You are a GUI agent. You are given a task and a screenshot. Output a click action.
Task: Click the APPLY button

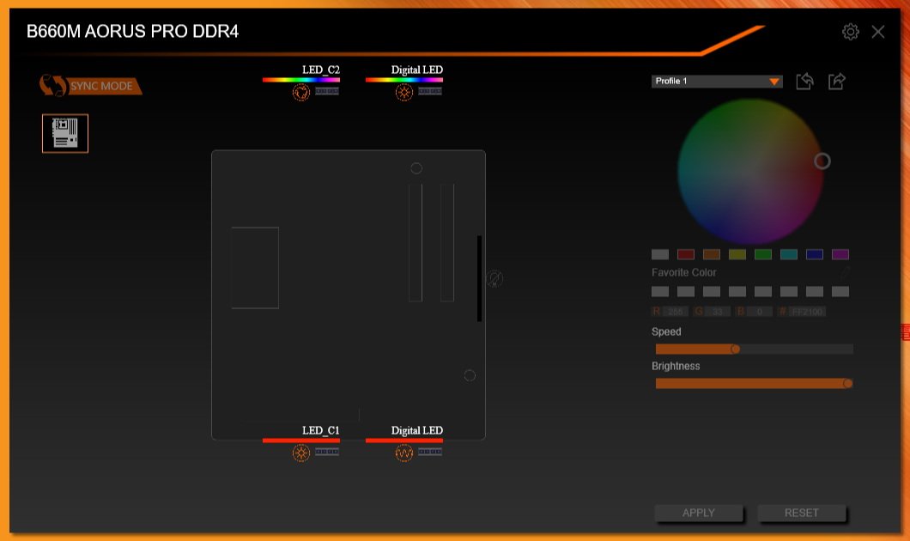pos(698,513)
